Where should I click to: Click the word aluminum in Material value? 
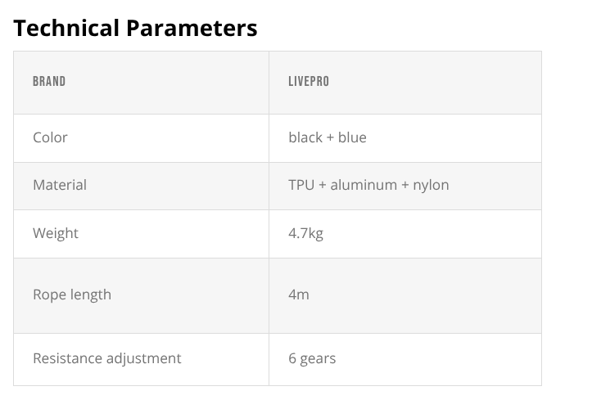pos(363,185)
